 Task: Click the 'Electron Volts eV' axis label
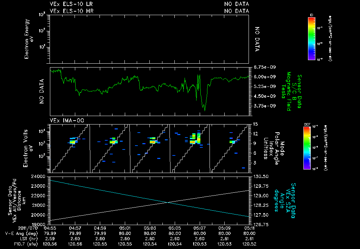[x=27, y=148]
